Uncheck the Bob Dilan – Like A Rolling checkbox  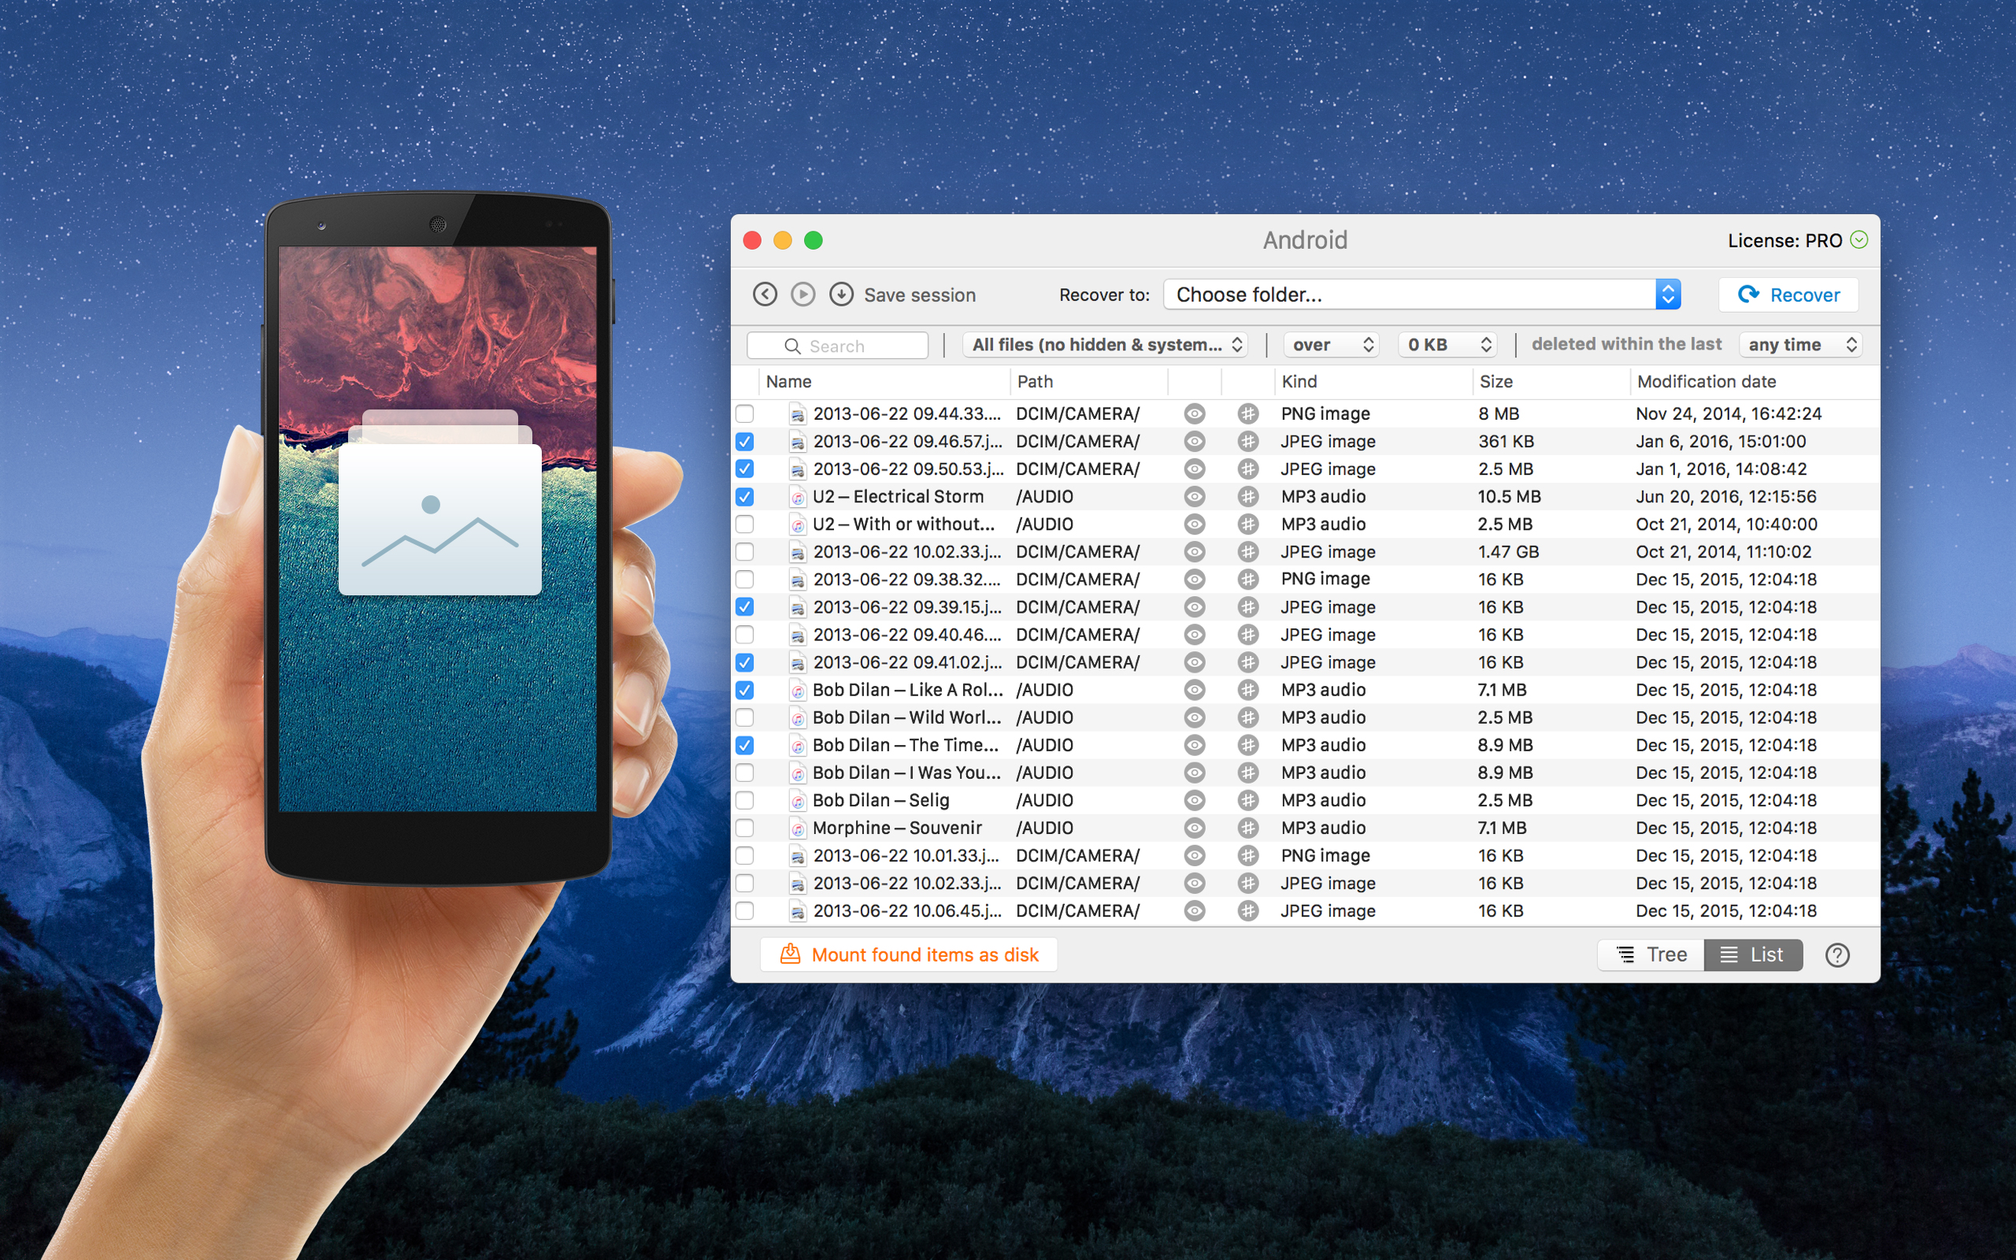point(745,690)
